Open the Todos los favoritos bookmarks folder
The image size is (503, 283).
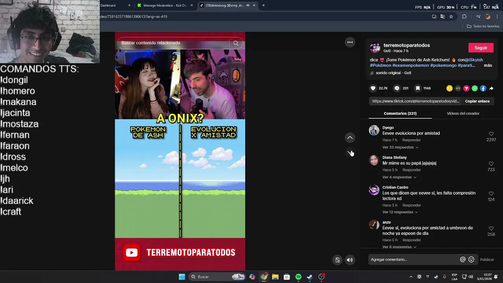[483, 26]
